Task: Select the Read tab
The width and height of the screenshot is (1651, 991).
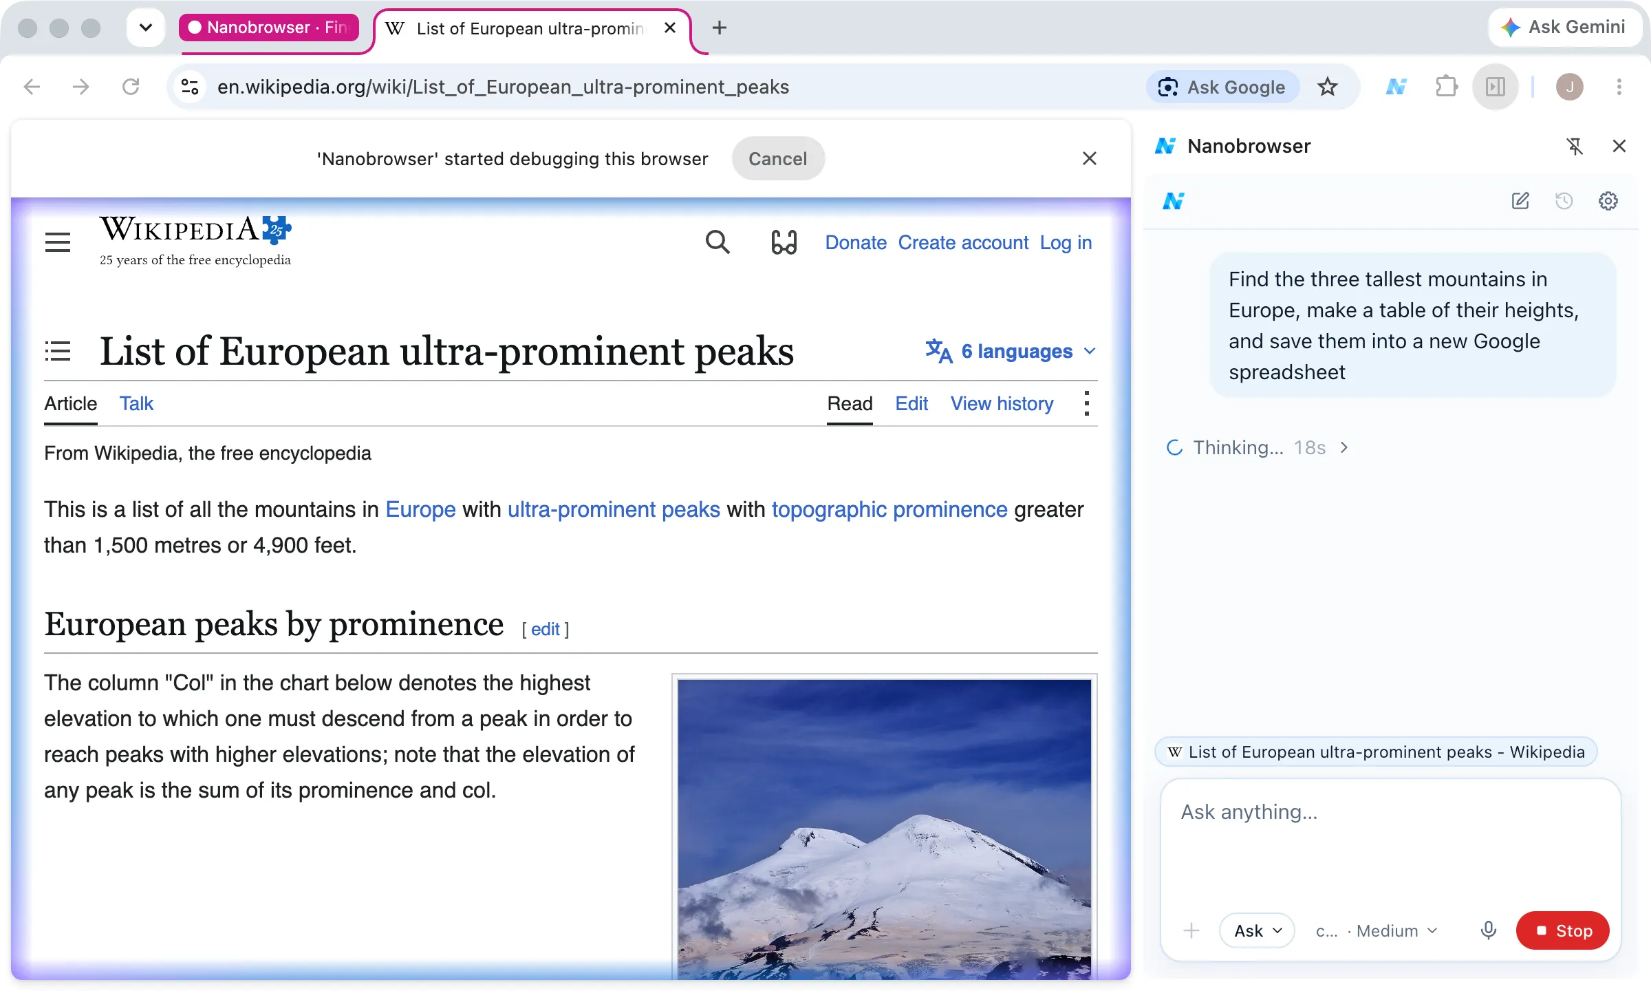Action: [x=850, y=403]
